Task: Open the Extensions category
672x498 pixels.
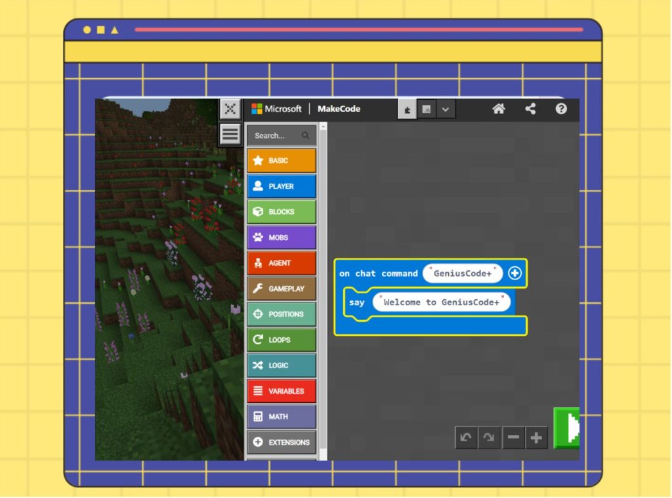Action: 282,442
